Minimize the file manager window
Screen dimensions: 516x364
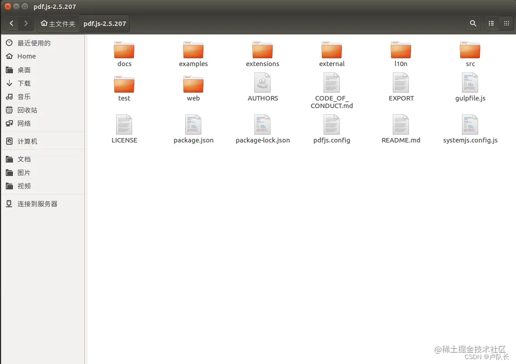[16, 6]
